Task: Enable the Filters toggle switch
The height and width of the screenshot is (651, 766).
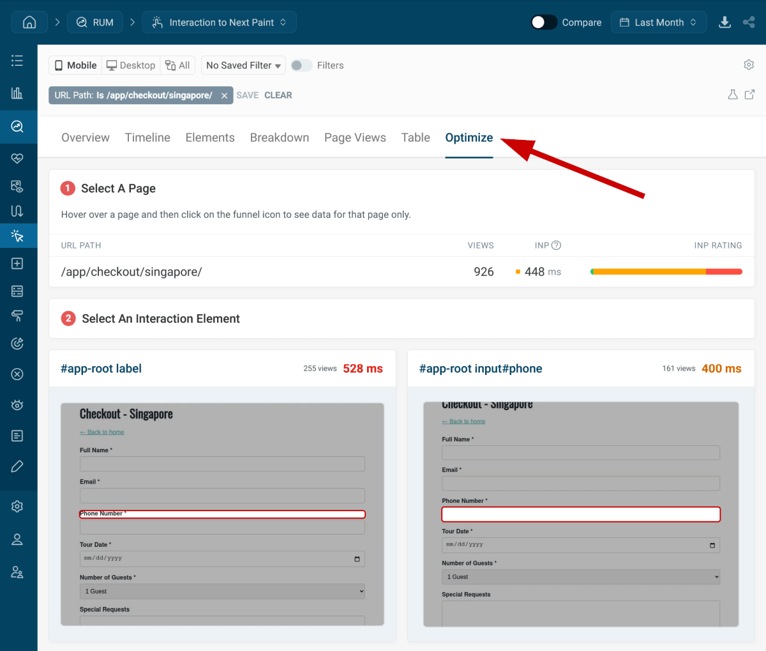Action: pyautogui.click(x=300, y=65)
